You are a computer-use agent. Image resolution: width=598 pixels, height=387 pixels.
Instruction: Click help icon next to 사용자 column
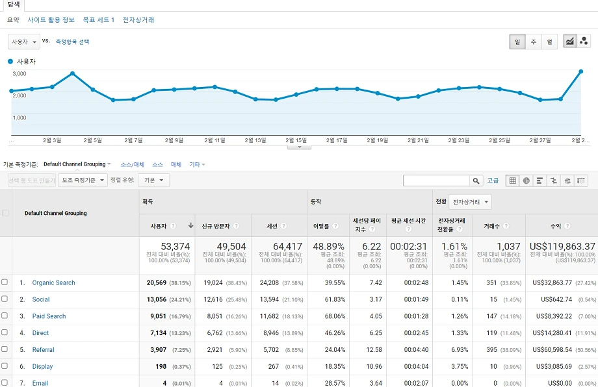[x=173, y=226]
